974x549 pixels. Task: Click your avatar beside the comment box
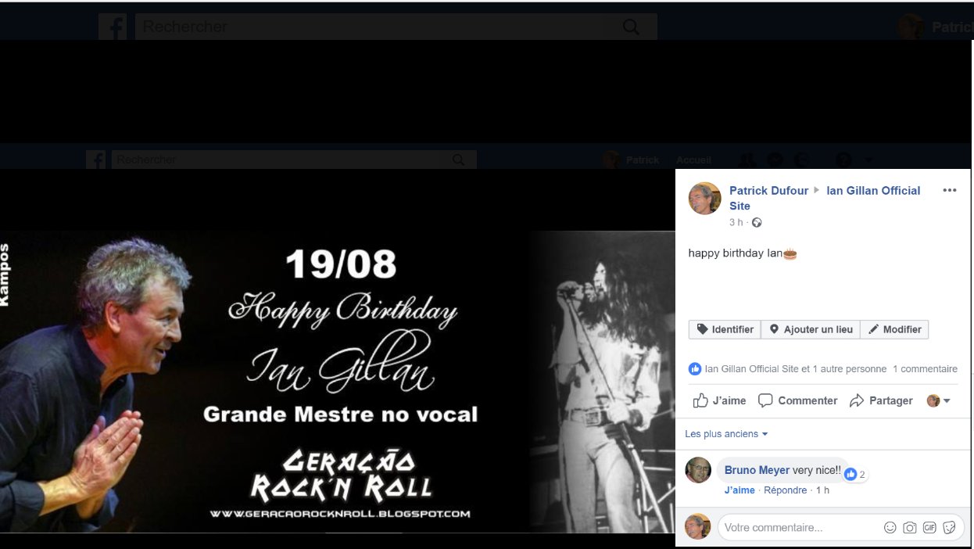click(x=698, y=526)
